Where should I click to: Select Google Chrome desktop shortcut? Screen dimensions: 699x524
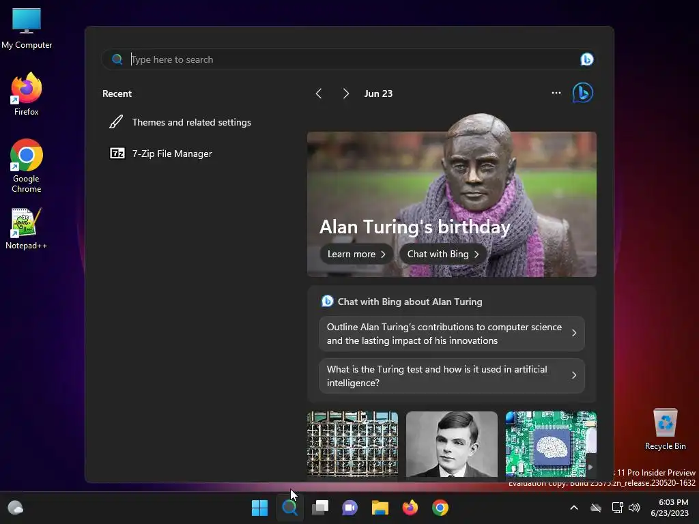click(x=27, y=166)
